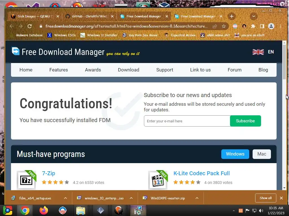Open Chrome from the taskbar

click(x=25, y=210)
